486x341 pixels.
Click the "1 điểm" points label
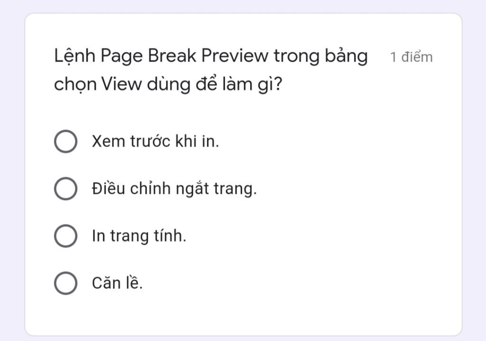coord(411,57)
